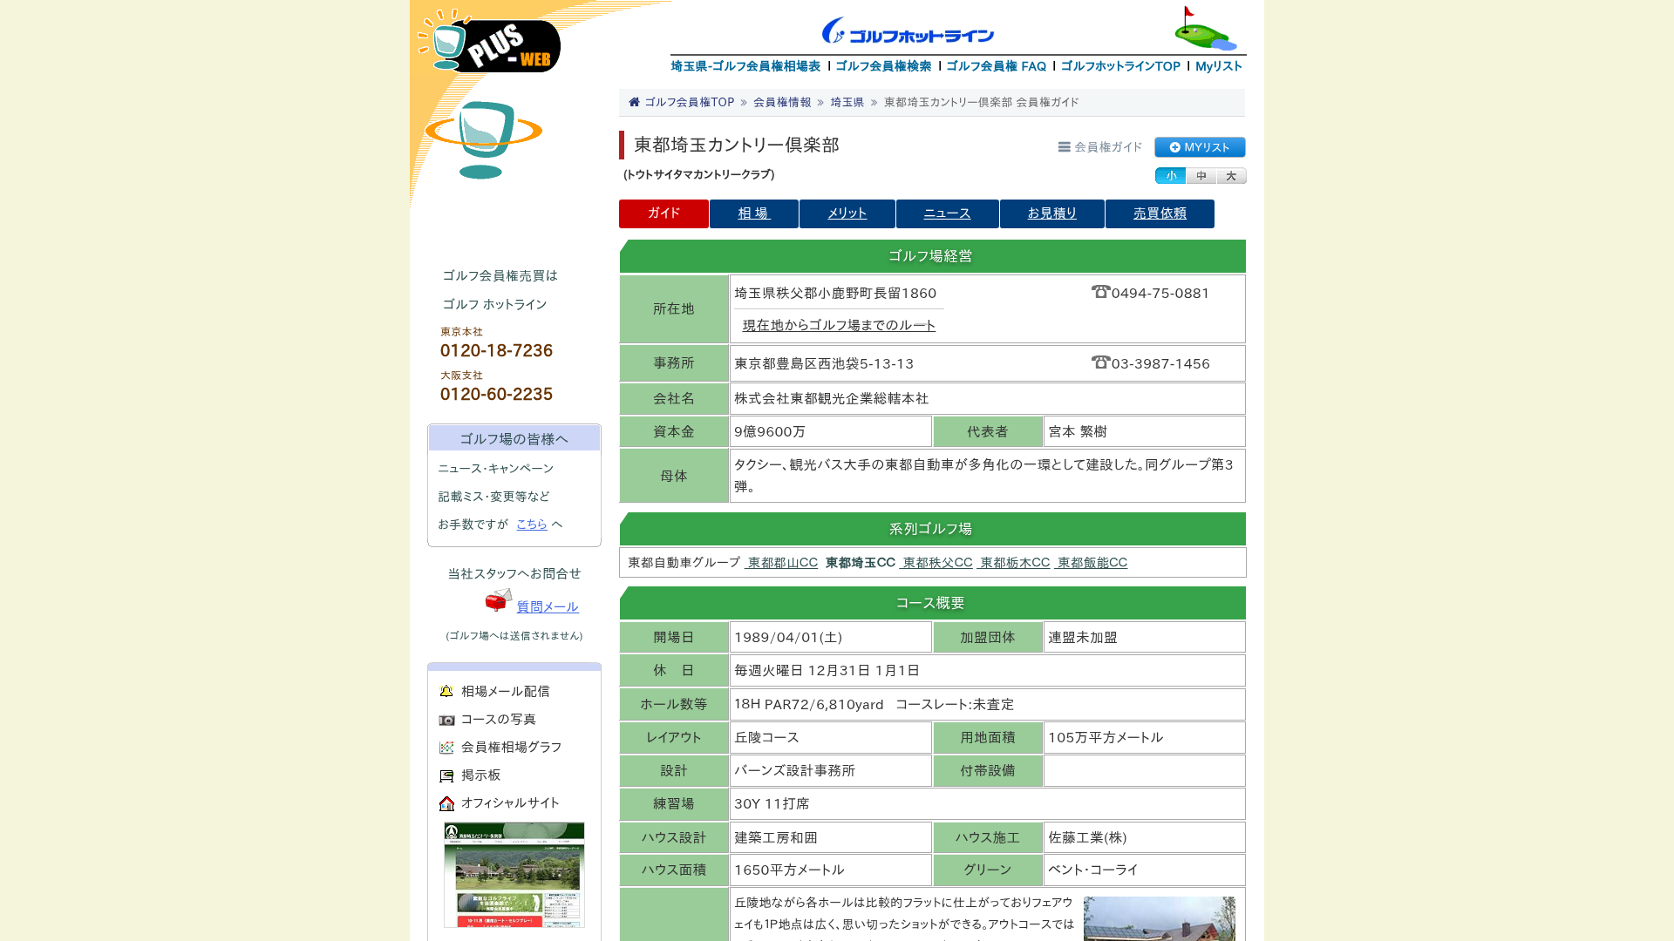Open Myリスト in the top menu

click(1219, 66)
